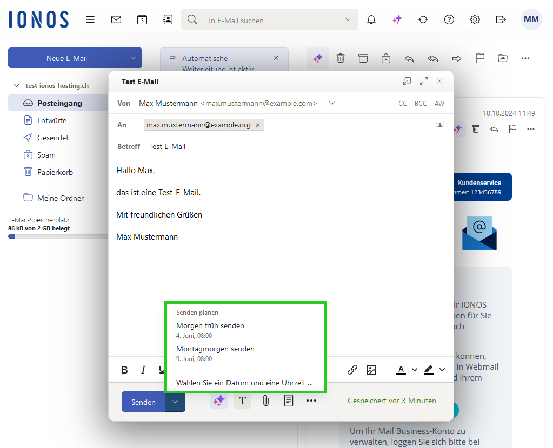Open the settings gear icon
The height and width of the screenshot is (448, 553).
point(475,19)
